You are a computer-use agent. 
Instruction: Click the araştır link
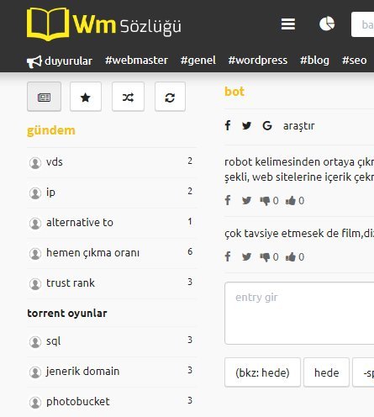[299, 126]
